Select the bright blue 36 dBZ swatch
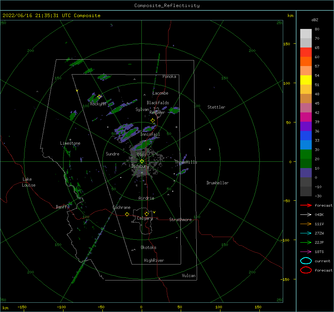This screenshot has width=334, height=312. click(x=306, y=135)
